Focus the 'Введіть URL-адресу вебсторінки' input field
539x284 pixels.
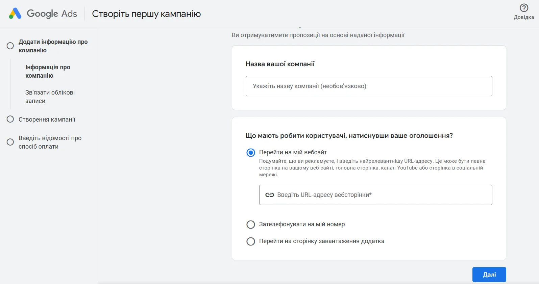375,195
